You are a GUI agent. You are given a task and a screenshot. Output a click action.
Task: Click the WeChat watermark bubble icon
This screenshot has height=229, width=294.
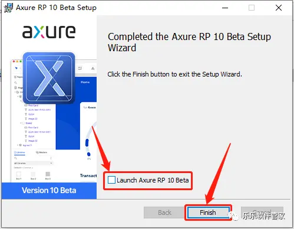234,216
